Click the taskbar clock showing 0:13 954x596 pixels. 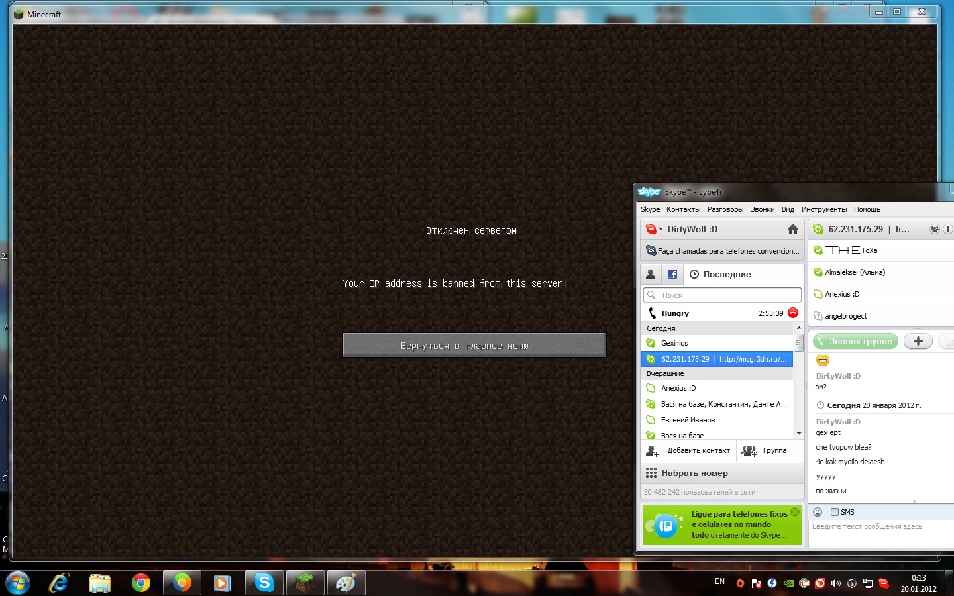(x=918, y=583)
